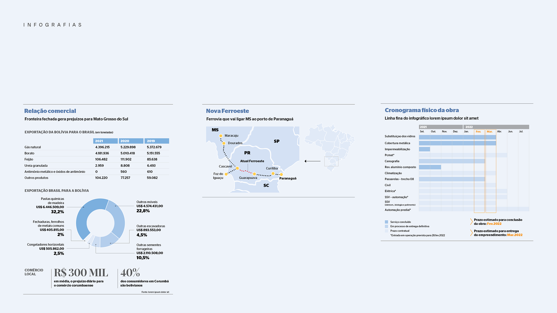Select the Cascavel marker on the railway
This screenshot has width=557, height=313.
[x=237, y=168]
